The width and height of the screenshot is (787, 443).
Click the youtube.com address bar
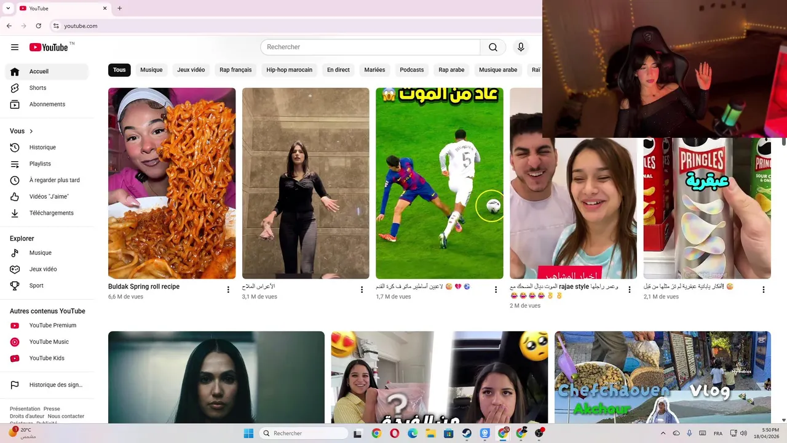(295, 26)
